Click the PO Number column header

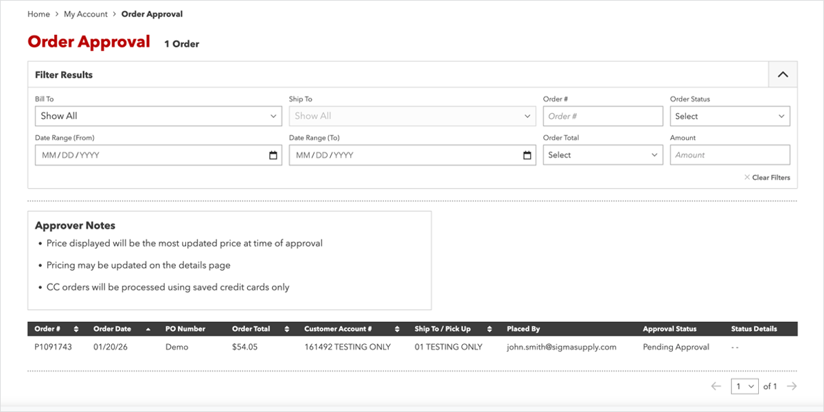[x=185, y=329]
